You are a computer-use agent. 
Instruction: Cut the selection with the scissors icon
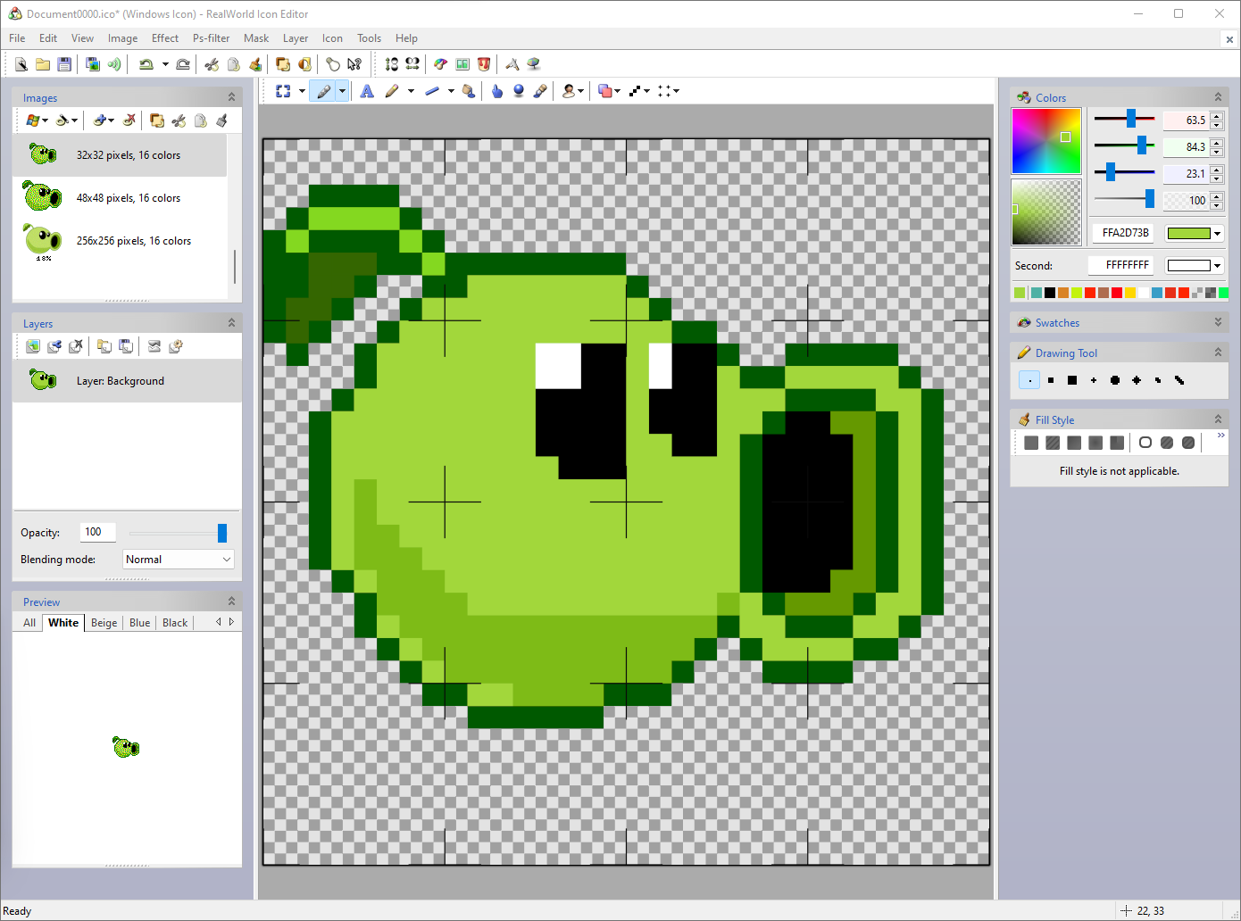[212, 64]
